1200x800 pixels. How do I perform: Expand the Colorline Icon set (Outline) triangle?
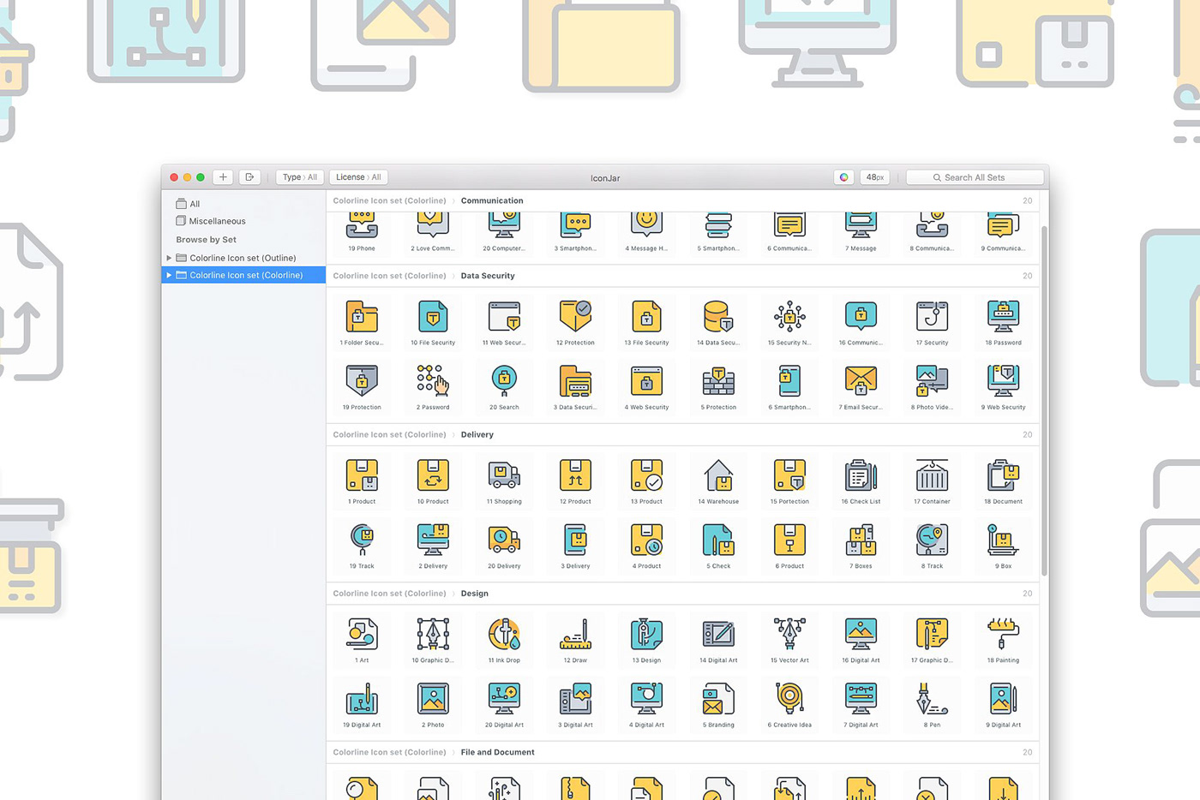click(x=169, y=258)
